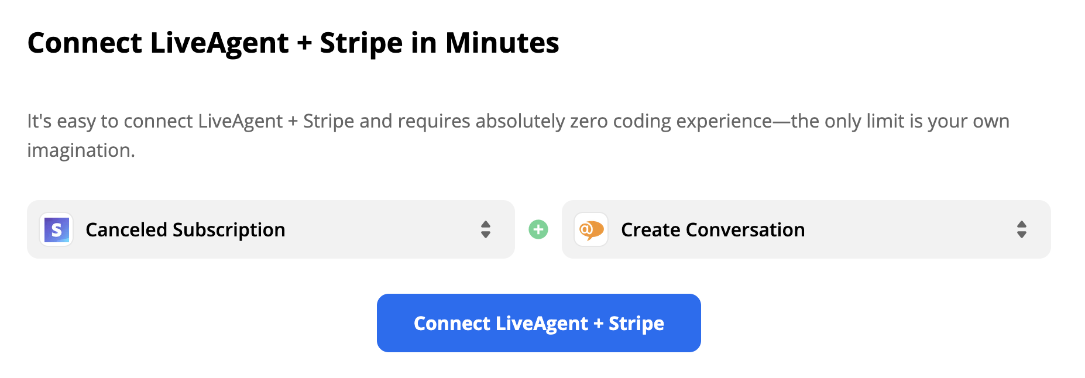Select the LiveAgent icon beside Create Conversation
Image resolution: width=1085 pixels, height=378 pixels.
click(x=590, y=229)
